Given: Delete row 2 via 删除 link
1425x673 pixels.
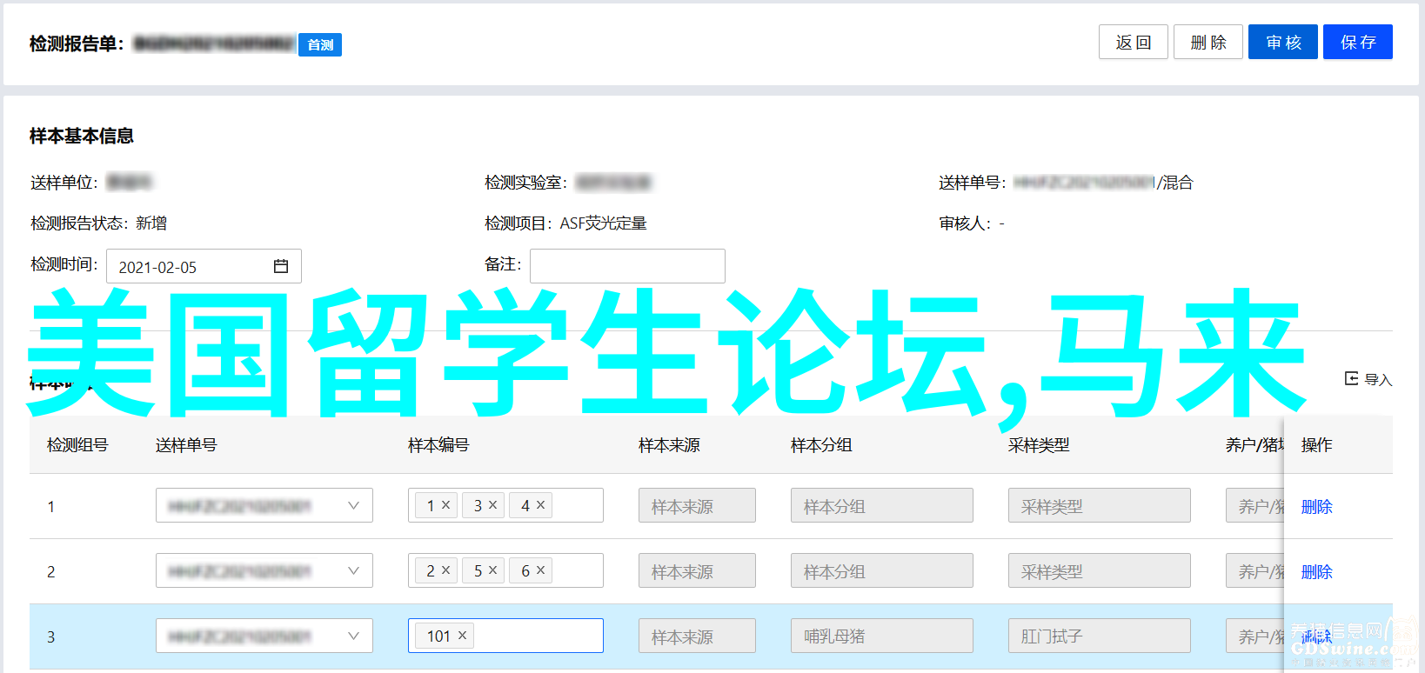Looking at the screenshot, I should (x=1316, y=571).
